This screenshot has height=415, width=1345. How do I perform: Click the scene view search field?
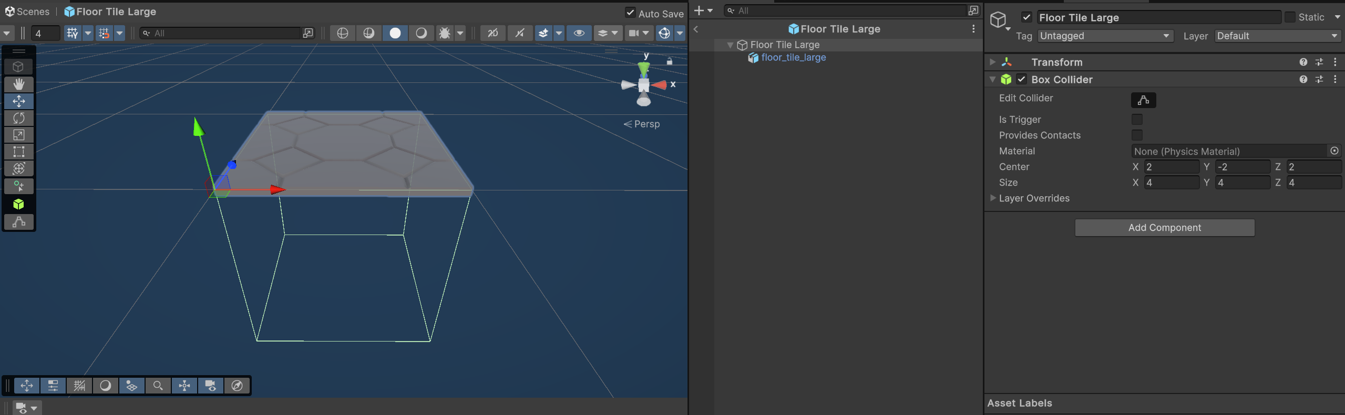(221, 33)
